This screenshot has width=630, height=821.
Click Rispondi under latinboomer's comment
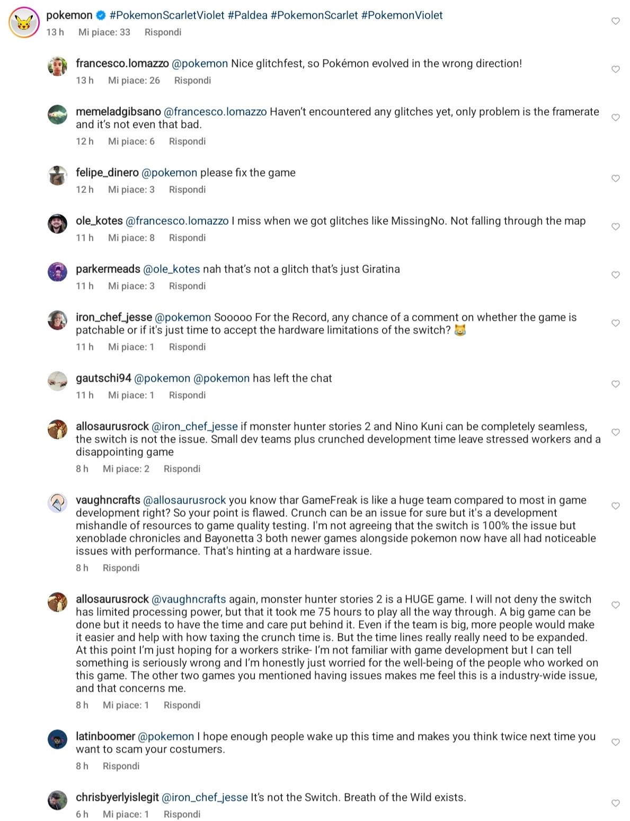pos(121,766)
